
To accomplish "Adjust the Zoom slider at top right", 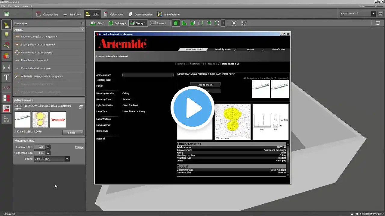I will click(x=376, y=6).
